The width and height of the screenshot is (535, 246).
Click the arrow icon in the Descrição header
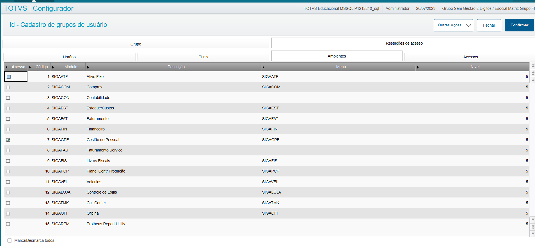88,67
